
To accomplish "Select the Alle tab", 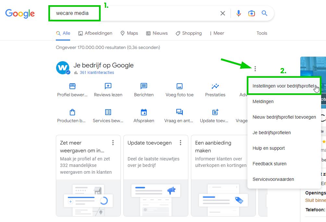I will click(63, 33).
